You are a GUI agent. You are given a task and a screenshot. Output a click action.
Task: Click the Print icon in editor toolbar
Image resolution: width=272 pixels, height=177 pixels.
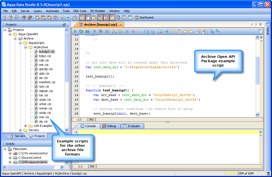coord(159,32)
